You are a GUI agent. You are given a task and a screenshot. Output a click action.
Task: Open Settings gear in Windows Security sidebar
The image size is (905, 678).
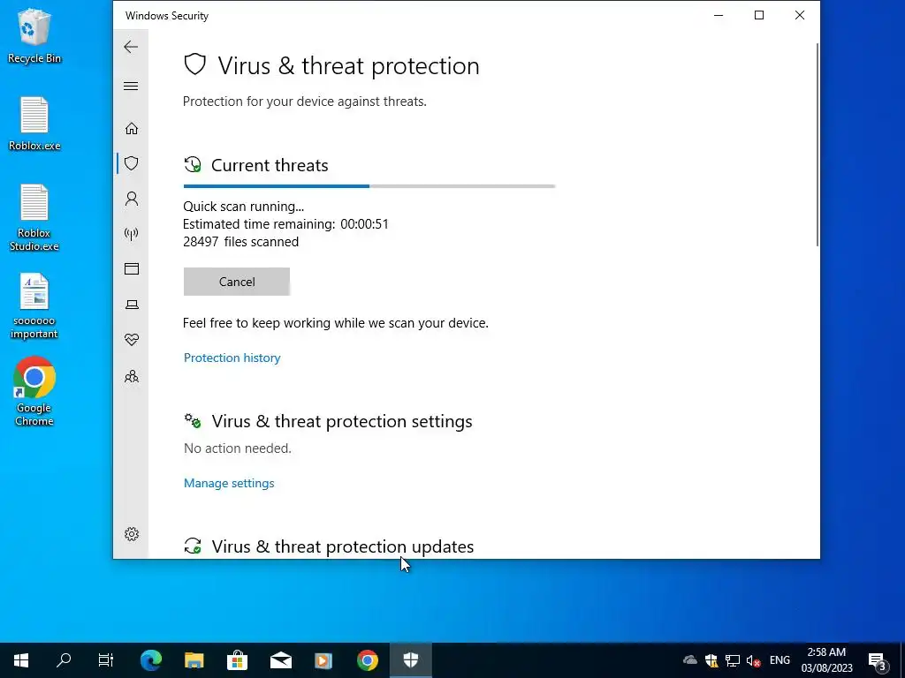tap(132, 534)
